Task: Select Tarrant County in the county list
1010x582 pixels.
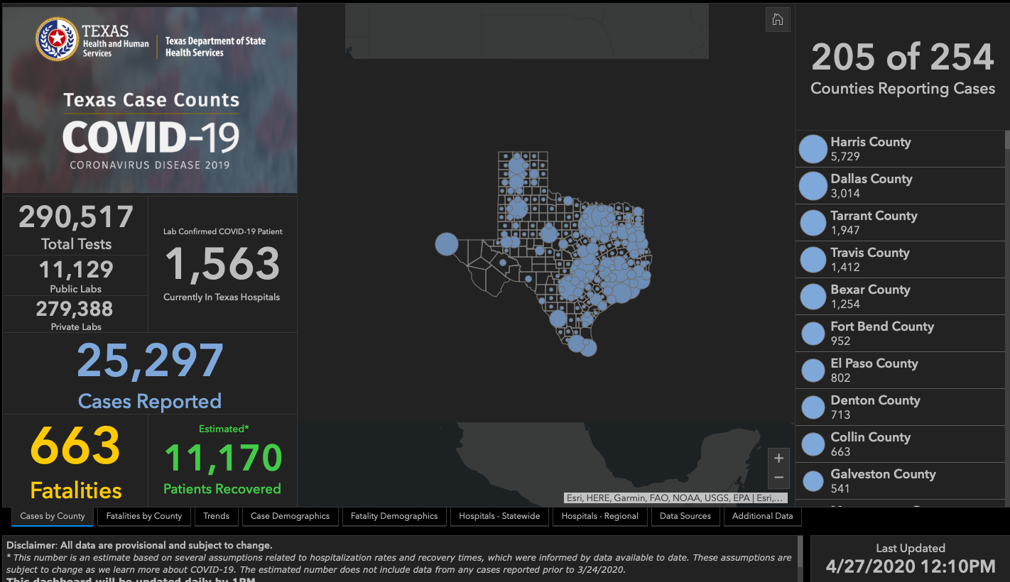Action: (x=874, y=222)
